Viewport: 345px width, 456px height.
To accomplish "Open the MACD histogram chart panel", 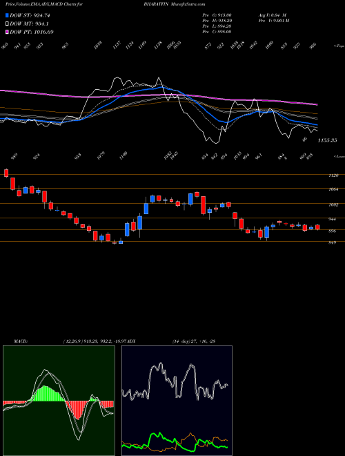I will point(59,401).
